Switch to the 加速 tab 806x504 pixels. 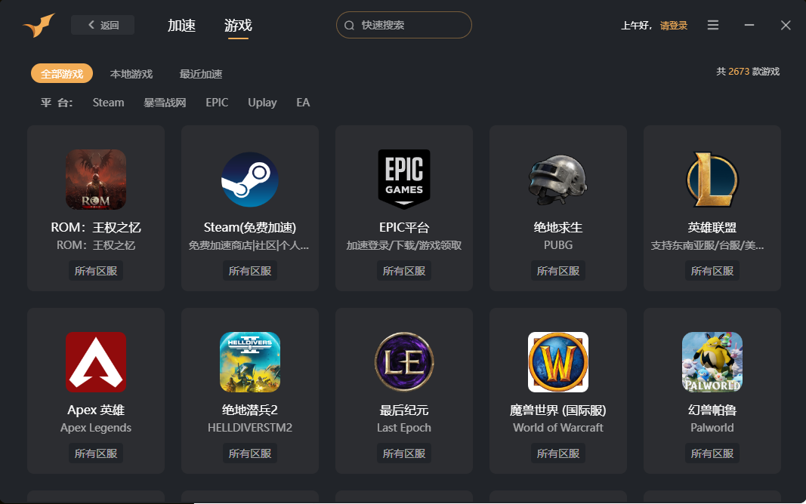coord(181,25)
